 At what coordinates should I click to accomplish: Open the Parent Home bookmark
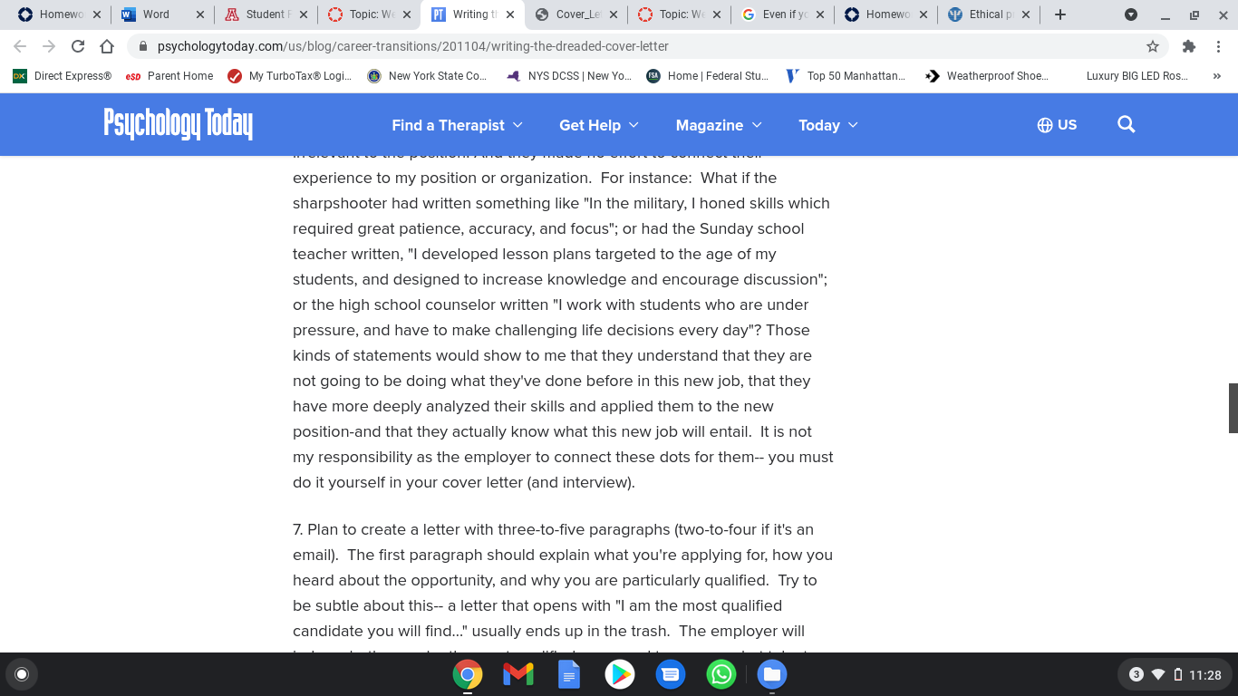pyautogui.click(x=169, y=76)
